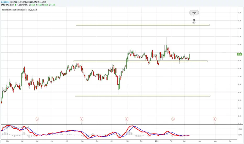Click the C:57.58 close value
This screenshot has width=244, height=144.
coord(52,5)
